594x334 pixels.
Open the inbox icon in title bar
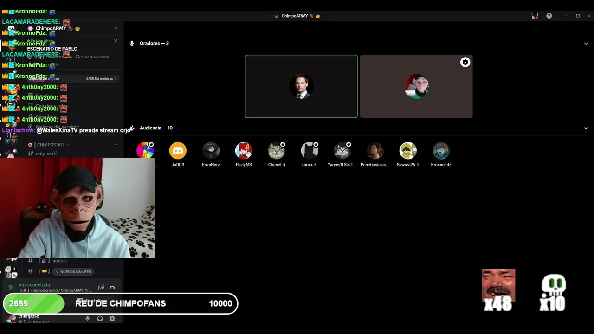click(x=535, y=16)
